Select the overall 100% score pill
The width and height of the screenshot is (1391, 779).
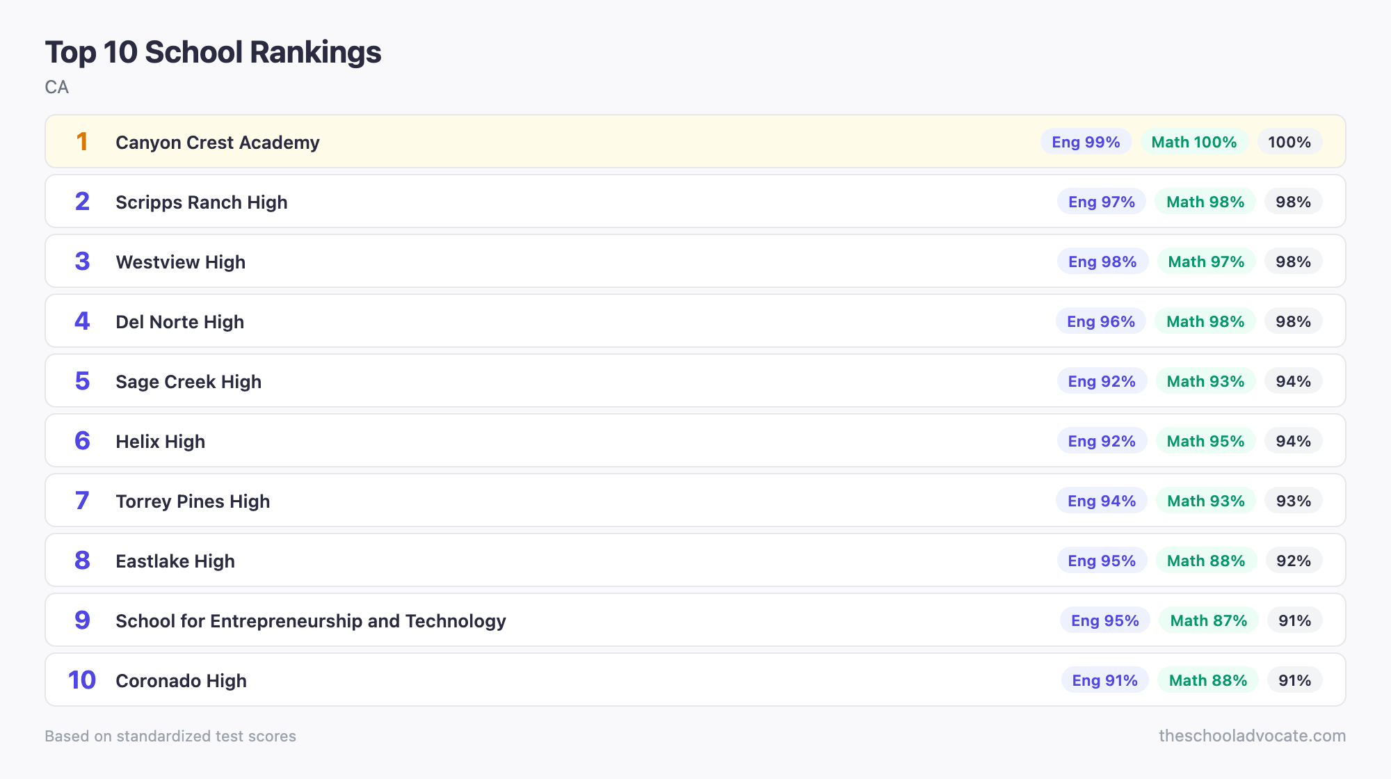[x=1290, y=141]
